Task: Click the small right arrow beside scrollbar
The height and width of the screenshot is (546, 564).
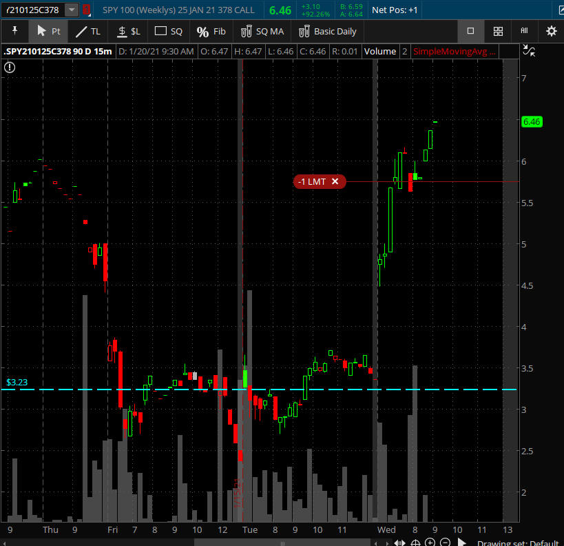Action: [x=387, y=543]
